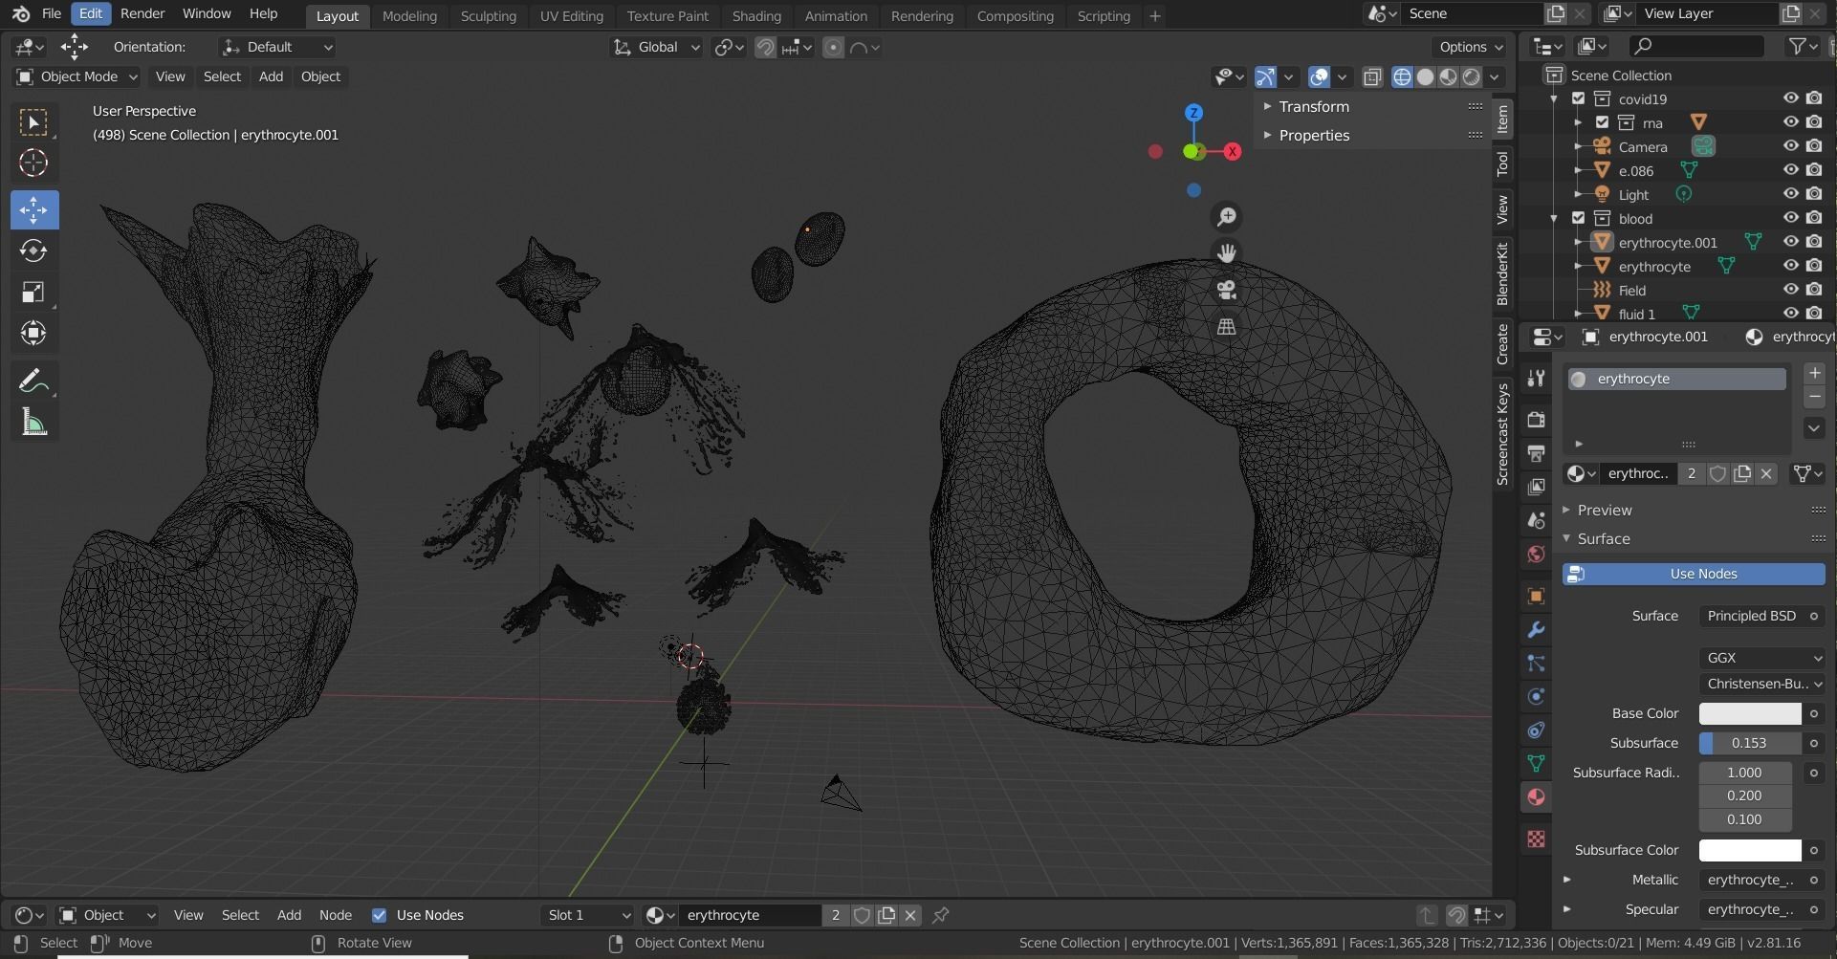Open the Options dropdown
This screenshot has width=1837, height=959.
click(1470, 47)
